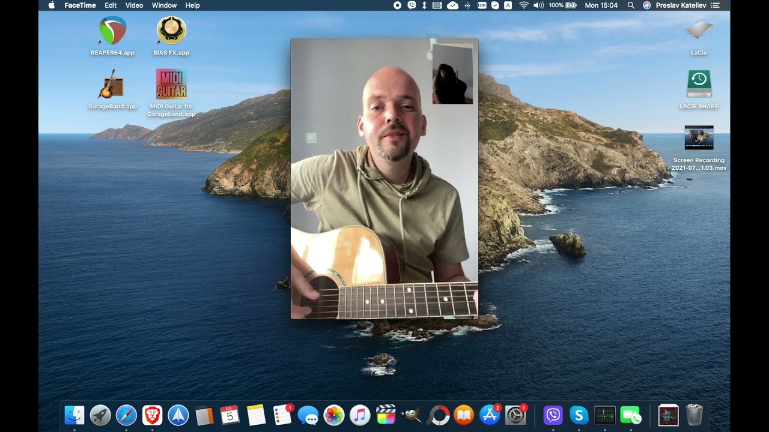The image size is (769, 432).
Task: Open Finder from the Dock
Action: pos(74,415)
